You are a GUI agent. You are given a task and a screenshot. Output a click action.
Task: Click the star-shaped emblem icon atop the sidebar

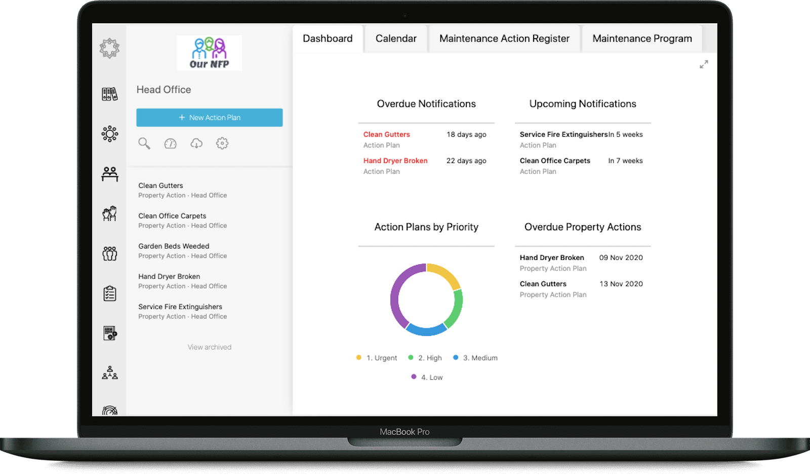[x=109, y=49]
